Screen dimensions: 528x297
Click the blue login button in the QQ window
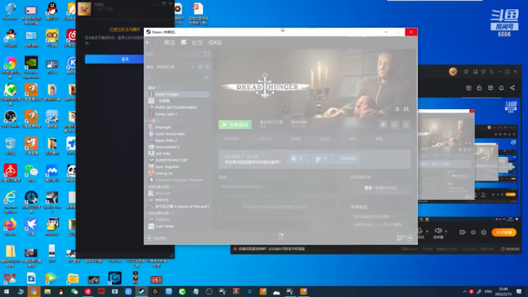pos(114,59)
